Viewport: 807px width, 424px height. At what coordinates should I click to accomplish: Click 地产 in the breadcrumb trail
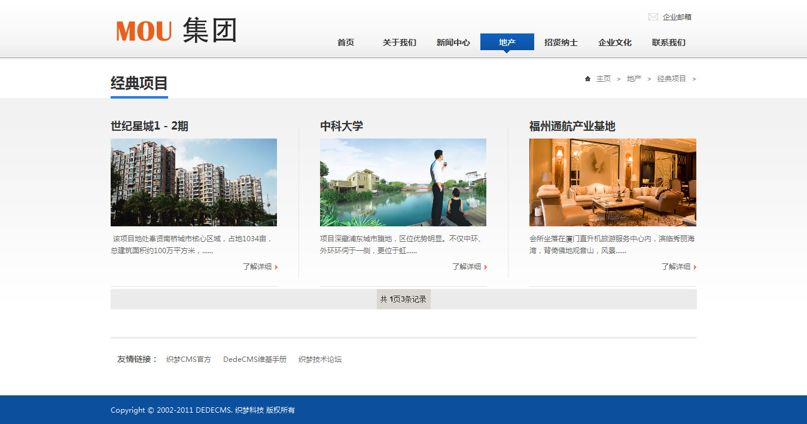634,79
